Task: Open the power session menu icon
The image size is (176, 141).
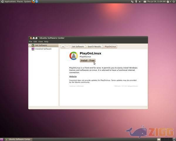Action: coord(174,1)
